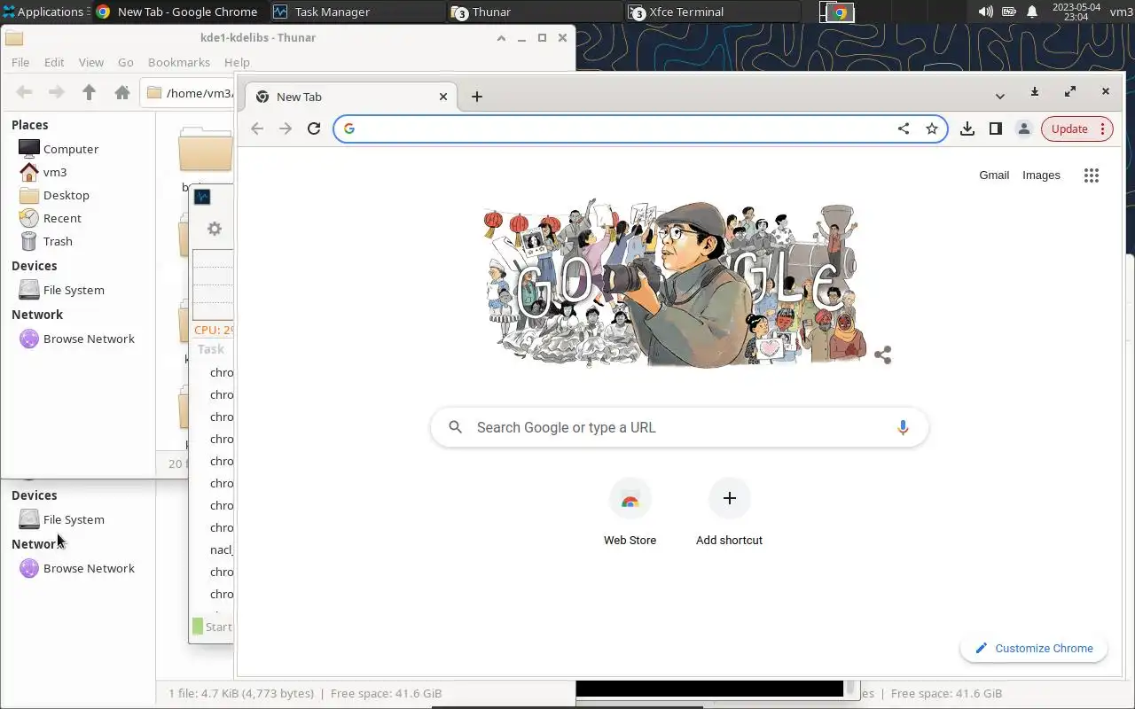Image resolution: width=1135 pixels, height=709 pixels.
Task: Switch to Xfce Terminal taskbar item
Action: click(712, 12)
